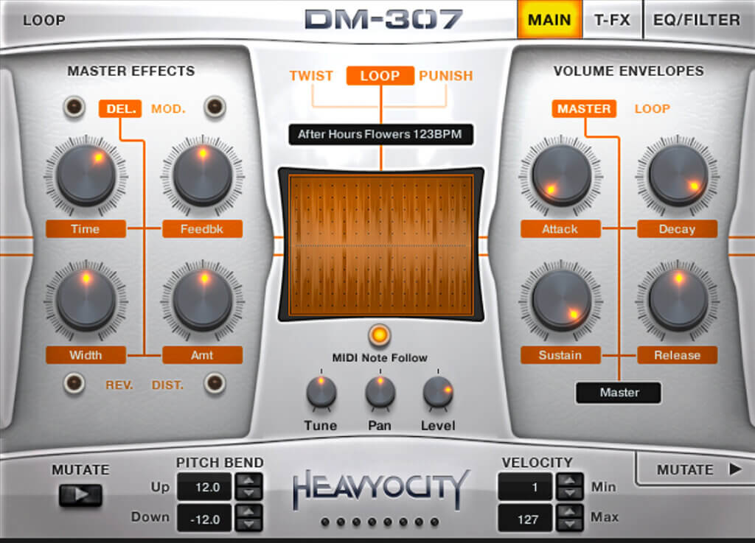
Task: Click the Level knob
Action: pyautogui.click(x=436, y=395)
